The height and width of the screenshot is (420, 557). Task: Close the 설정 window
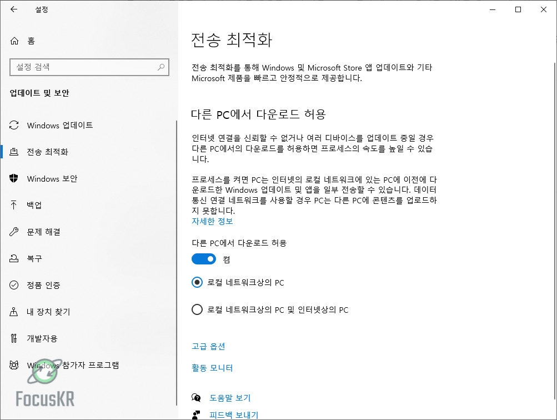tap(544, 9)
